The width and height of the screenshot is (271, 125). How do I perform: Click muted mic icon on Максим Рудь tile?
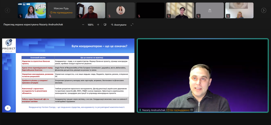50,16
